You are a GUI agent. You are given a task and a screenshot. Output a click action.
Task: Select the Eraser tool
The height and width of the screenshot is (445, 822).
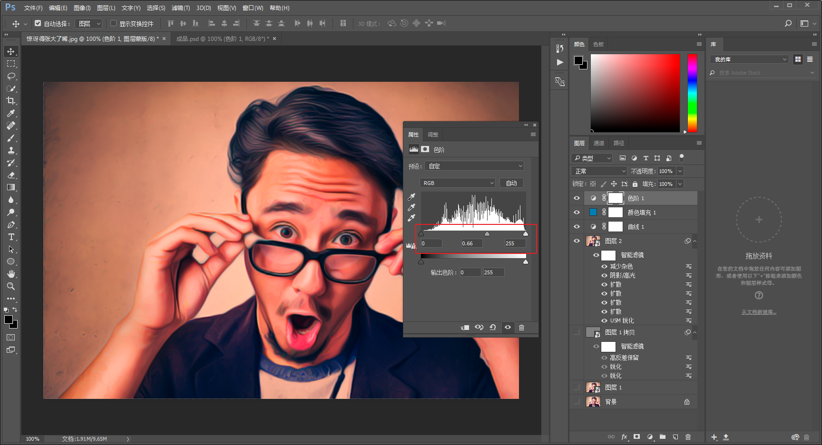11,175
